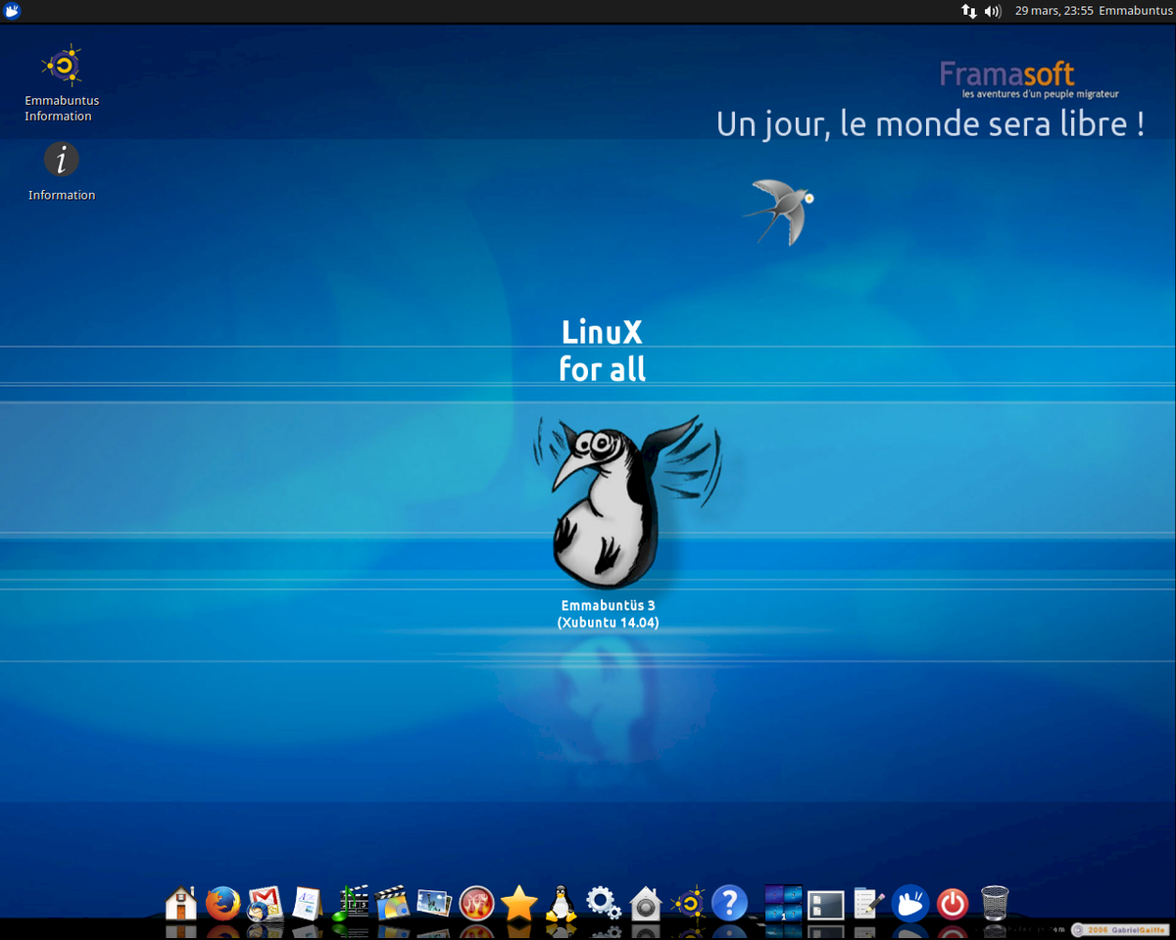Open the photo viewer icon in the dock
This screenshot has height=940, width=1176.
point(432,903)
